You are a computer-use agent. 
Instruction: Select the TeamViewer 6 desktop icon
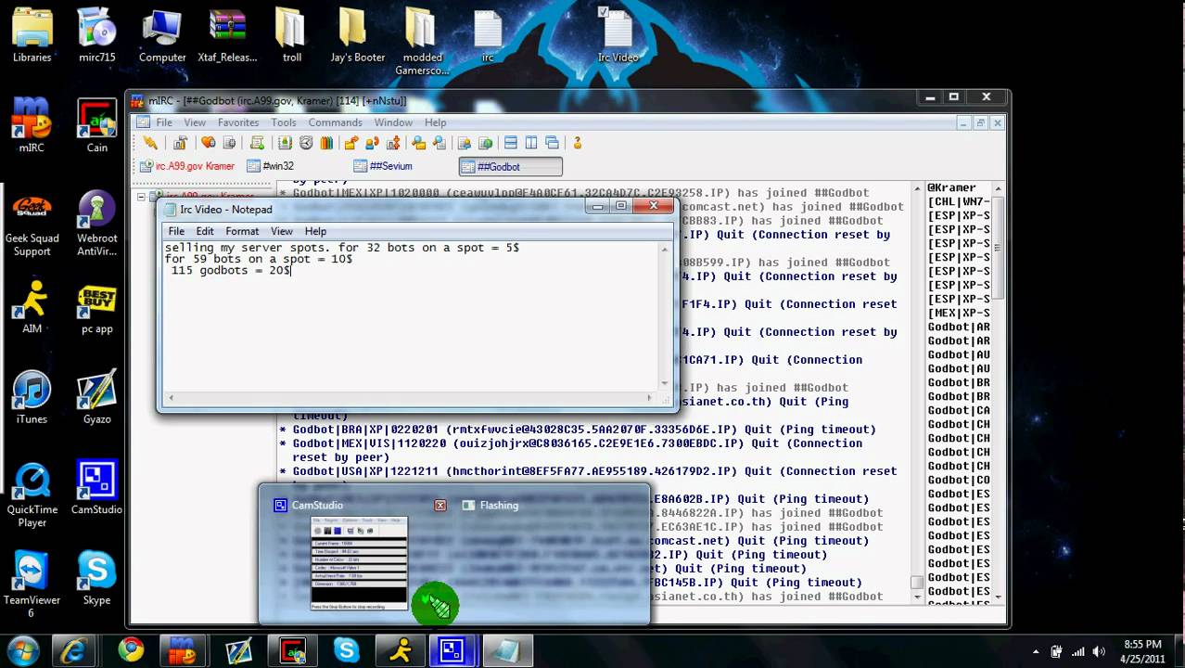tap(32, 584)
